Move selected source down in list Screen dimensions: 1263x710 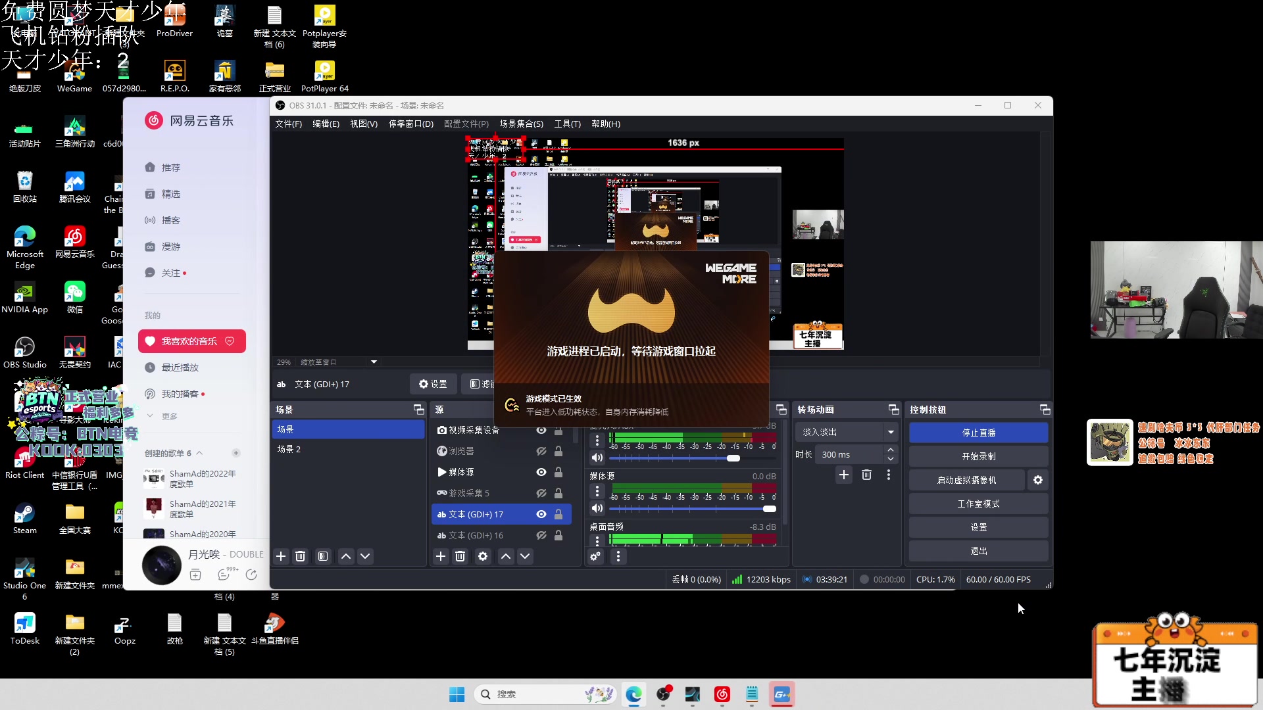tap(525, 556)
